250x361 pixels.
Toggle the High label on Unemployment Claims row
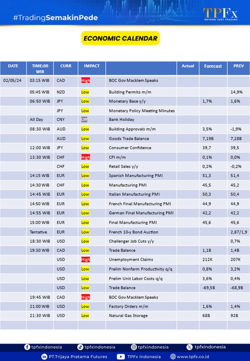(x=85, y=259)
